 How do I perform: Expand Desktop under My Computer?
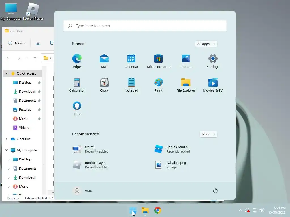(x=9, y=159)
